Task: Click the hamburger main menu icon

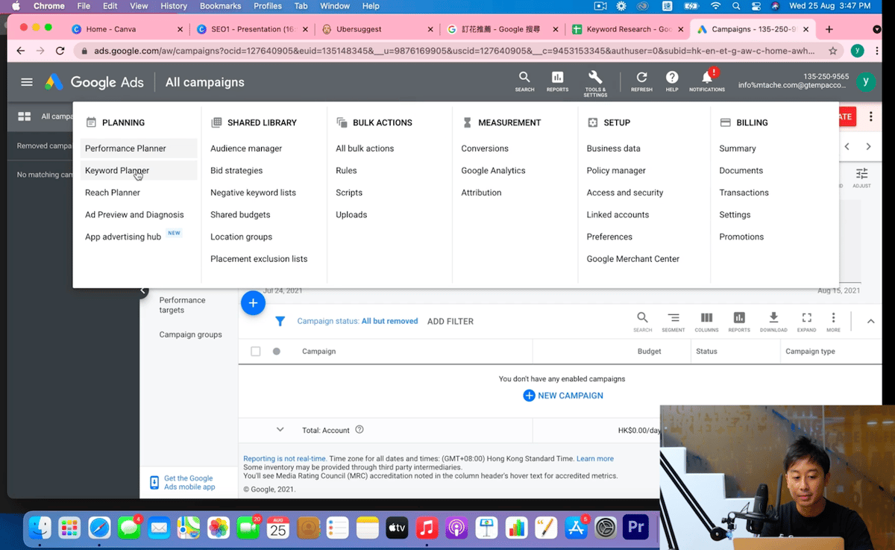Action: (27, 82)
